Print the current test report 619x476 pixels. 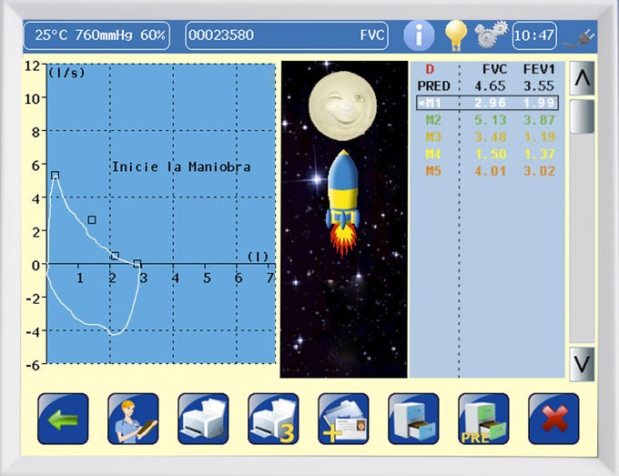pyautogui.click(x=203, y=419)
